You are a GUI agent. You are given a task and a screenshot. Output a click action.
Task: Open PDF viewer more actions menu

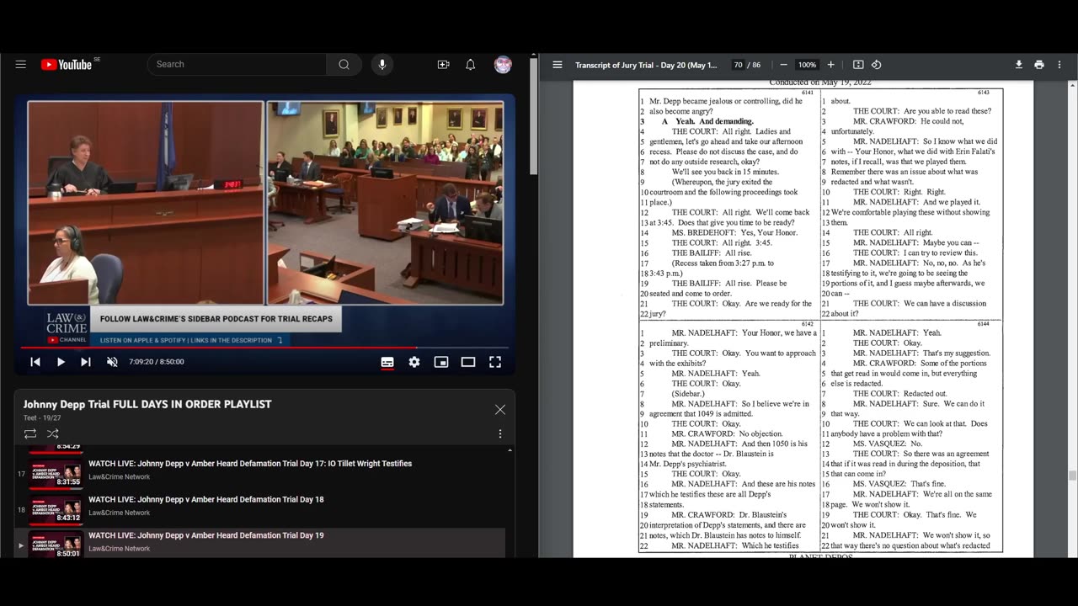(x=1059, y=65)
